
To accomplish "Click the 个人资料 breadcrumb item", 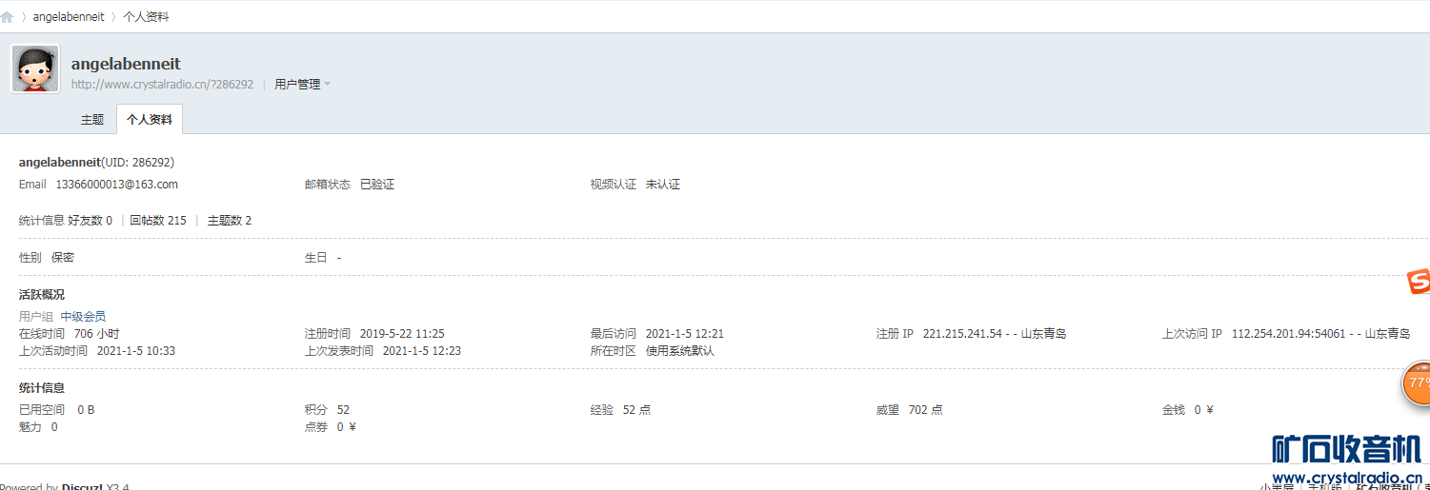I will click(x=146, y=17).
